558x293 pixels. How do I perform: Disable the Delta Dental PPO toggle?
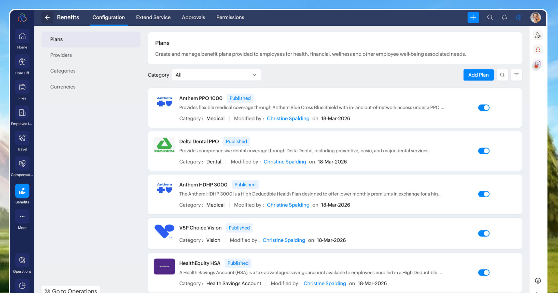[484, 151]
